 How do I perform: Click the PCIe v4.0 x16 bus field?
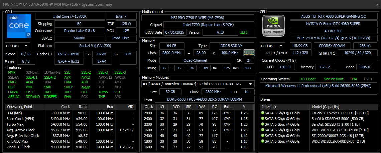click(x=333, y=38)
